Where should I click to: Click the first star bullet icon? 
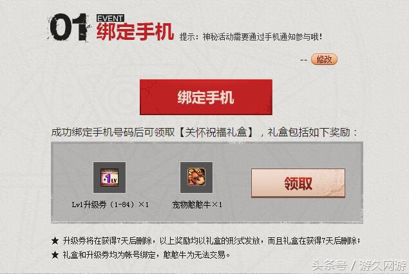[55, 241]
